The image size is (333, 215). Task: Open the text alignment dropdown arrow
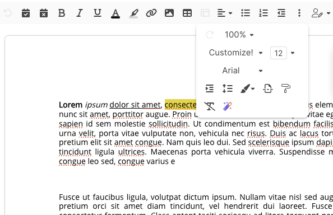point(230,13)
